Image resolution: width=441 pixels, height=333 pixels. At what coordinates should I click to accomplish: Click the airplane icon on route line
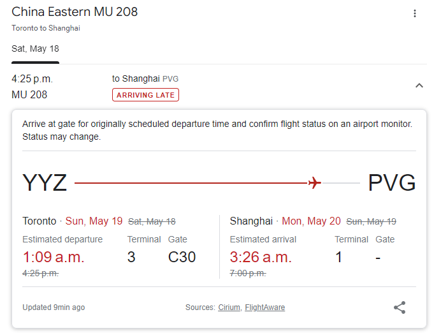coord(314,183)
